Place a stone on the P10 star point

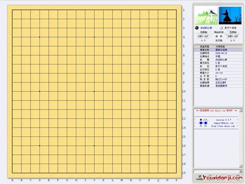(x=149, y=91)
